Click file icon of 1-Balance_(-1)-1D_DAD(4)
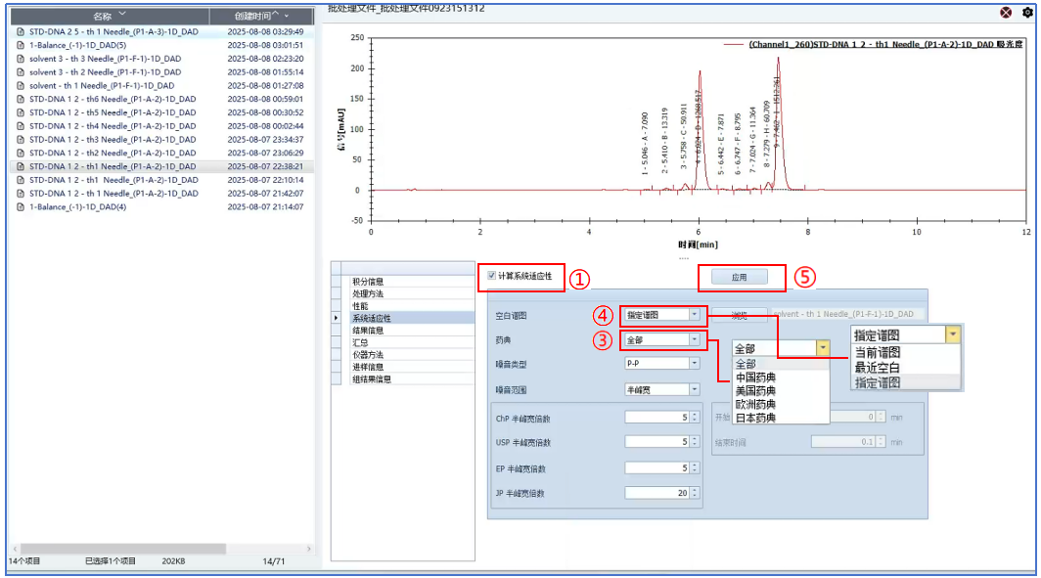 click(21, 207)
